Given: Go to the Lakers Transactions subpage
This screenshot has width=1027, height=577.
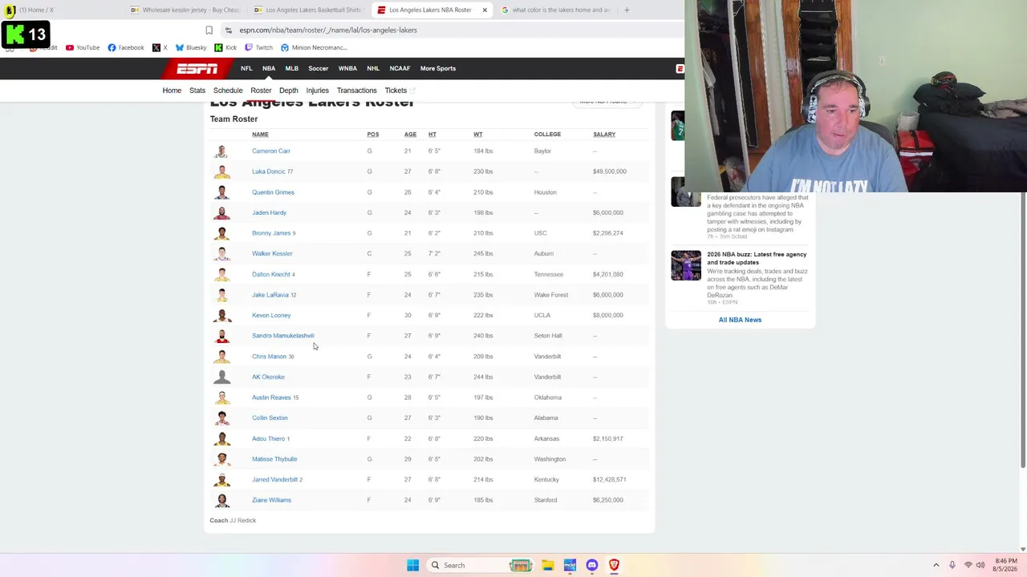Looking at the screenshot, I should pos(357,91).
